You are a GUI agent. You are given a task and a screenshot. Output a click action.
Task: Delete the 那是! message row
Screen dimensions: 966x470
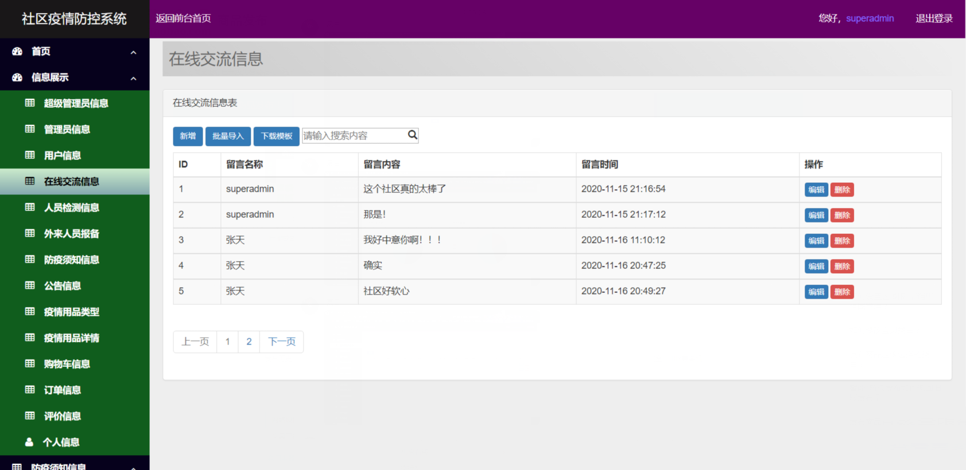point(842,216)
